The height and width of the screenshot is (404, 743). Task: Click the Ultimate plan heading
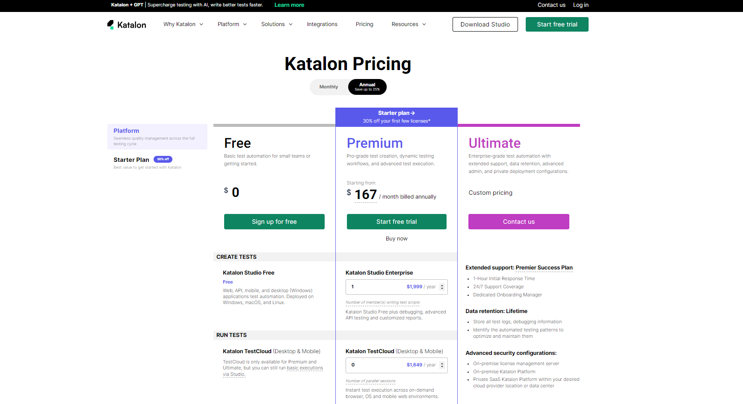[494, 143]
